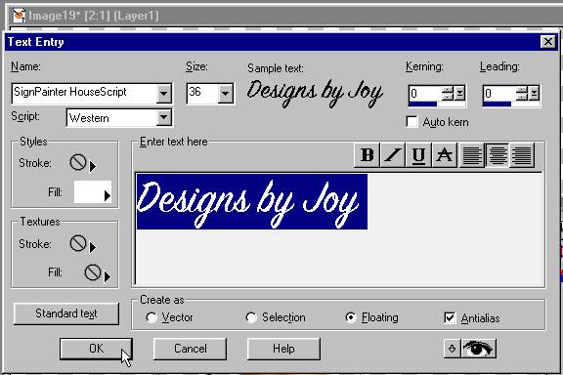Toggle Italic text formatting
Image resolution: width=563 pixels, height=375 pixels.
point(393,155)
